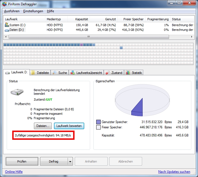The width and height of the screenshot is (198, 177).
Task: Click the hard drive image in Status panel
Action: [17, 92]
